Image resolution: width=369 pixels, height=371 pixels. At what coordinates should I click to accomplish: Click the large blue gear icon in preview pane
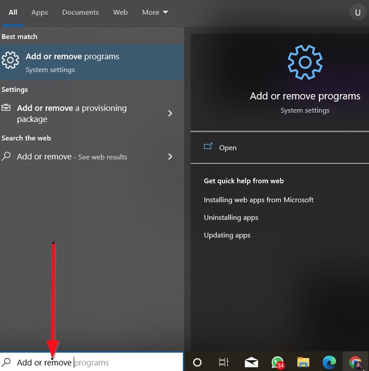coord(305,62)
